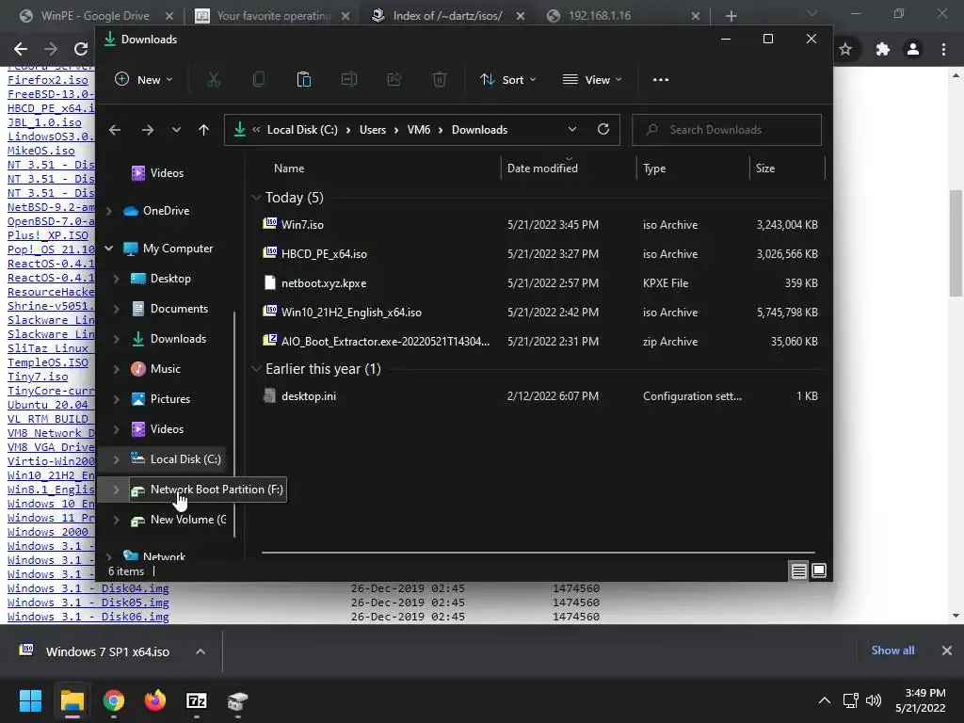The width and height of the screenshot is (964, 723).
Task: Click the Firefox2.iso link
Action: [47, 80]
